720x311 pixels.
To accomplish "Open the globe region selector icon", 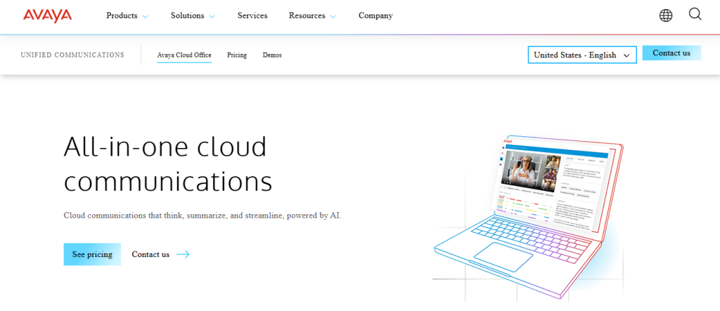I will (x=665, y=15).
